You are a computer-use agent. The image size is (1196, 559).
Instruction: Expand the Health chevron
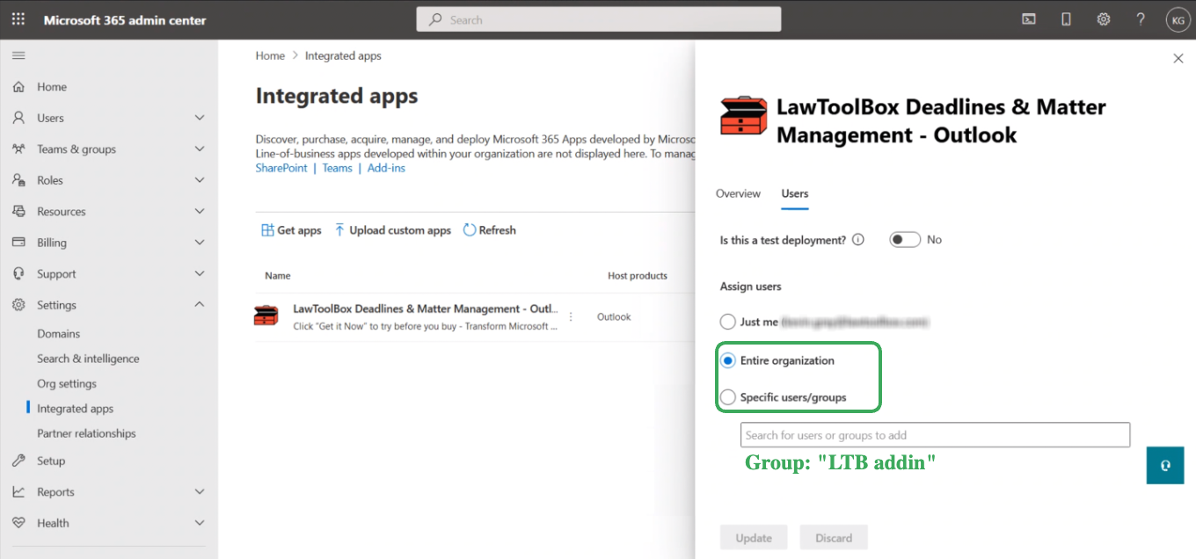coord(200,523)
